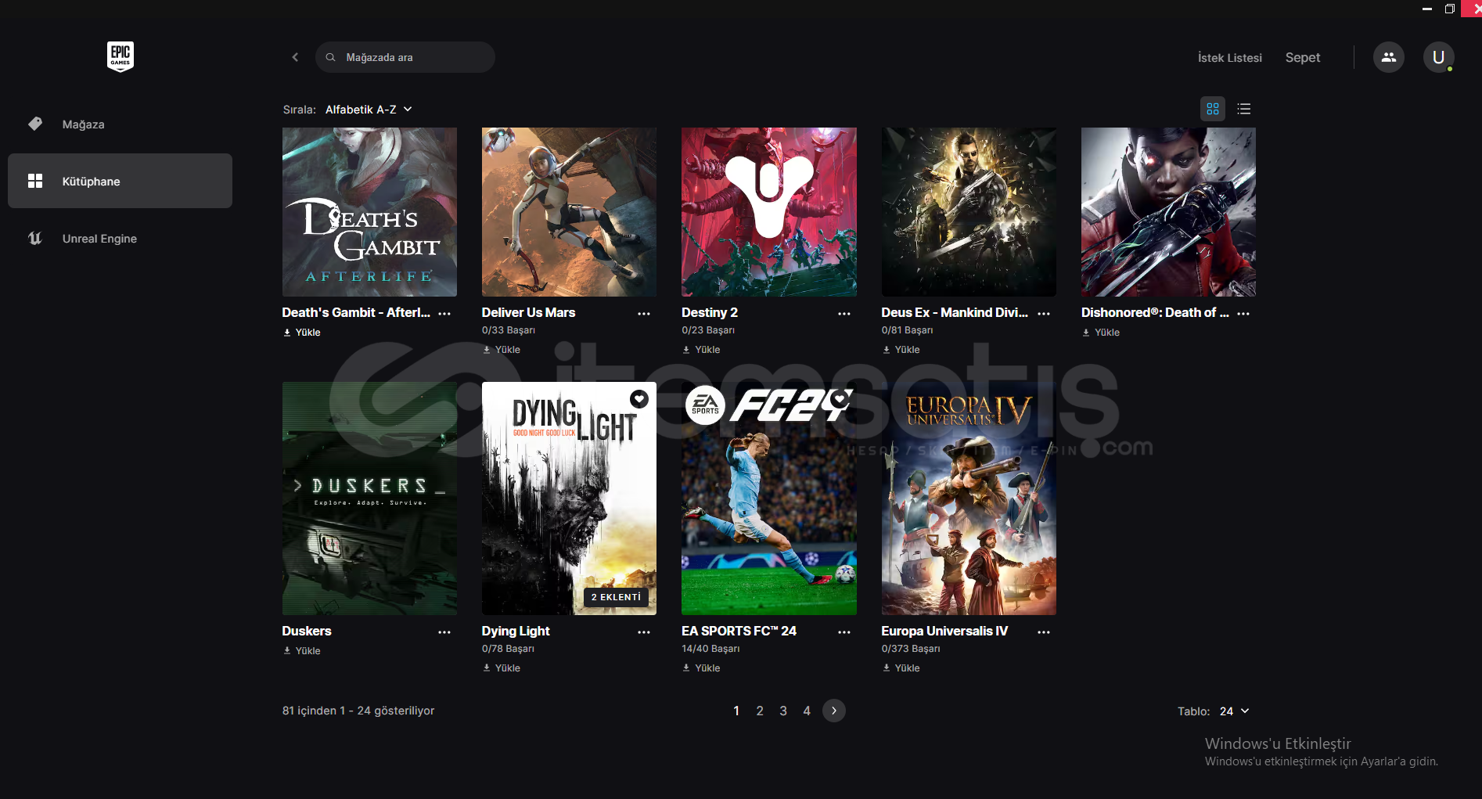Open the Duskers cover art
1482x799 pixels.
pos(369,498)
